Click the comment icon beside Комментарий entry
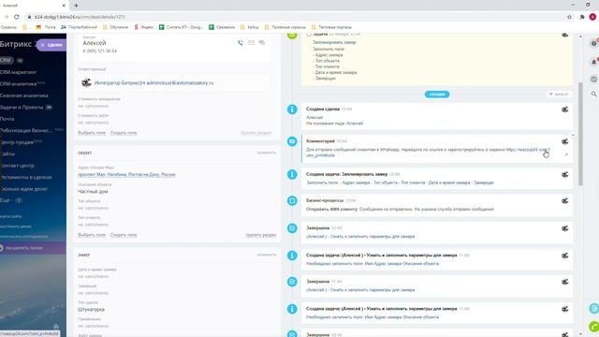Screen dimensions: 599x337 pyautogui.click(x=292, y=141)
